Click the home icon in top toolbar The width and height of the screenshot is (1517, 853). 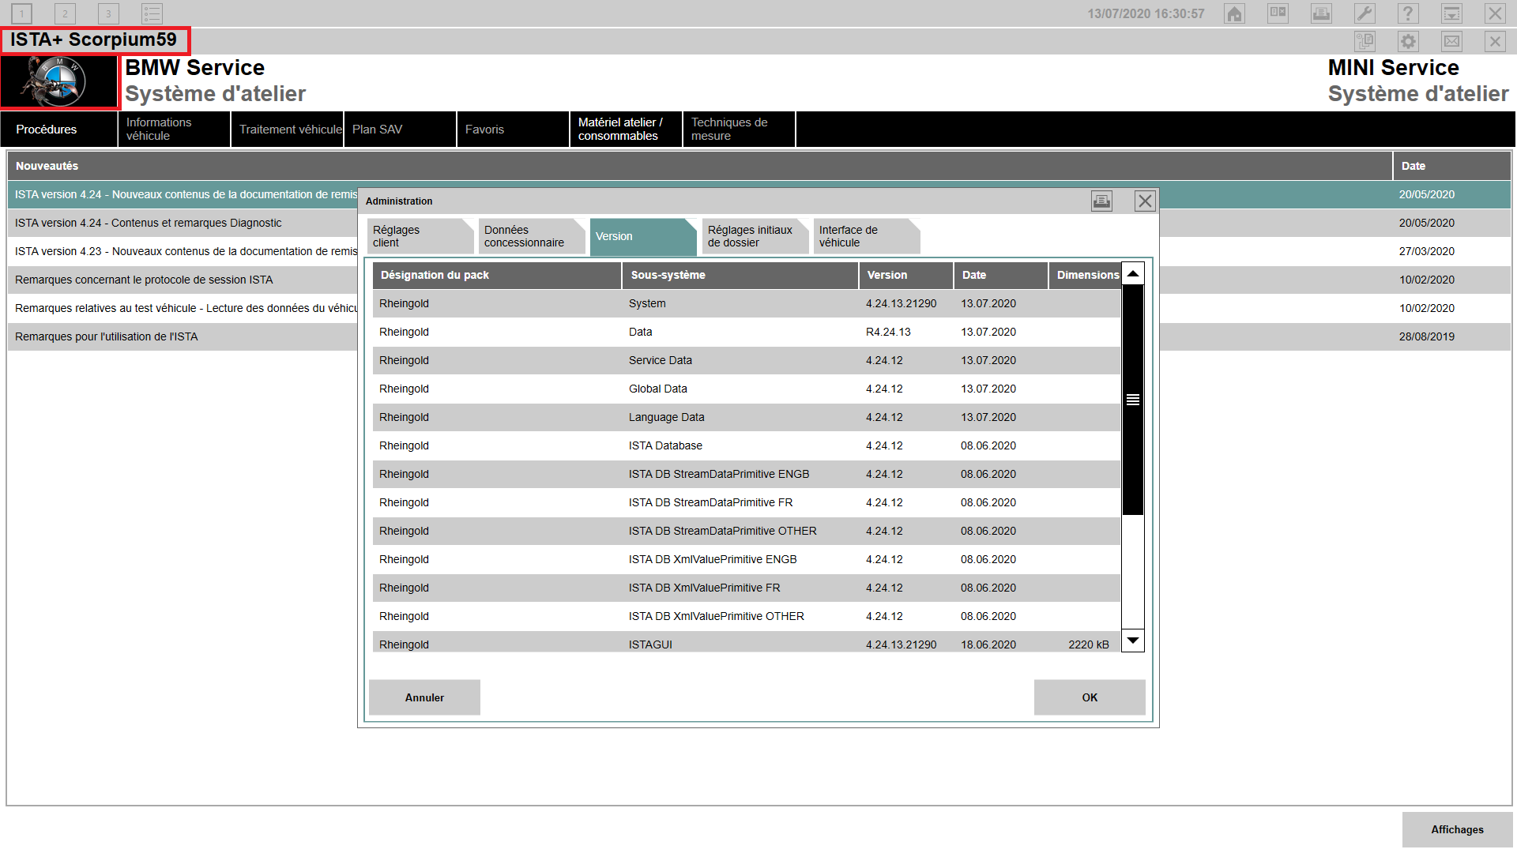(x=1234, y=13)
